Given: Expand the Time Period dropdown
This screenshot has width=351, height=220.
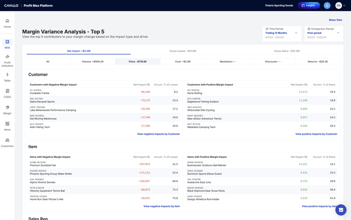Looking at the screenshot, I should point(282,33).
